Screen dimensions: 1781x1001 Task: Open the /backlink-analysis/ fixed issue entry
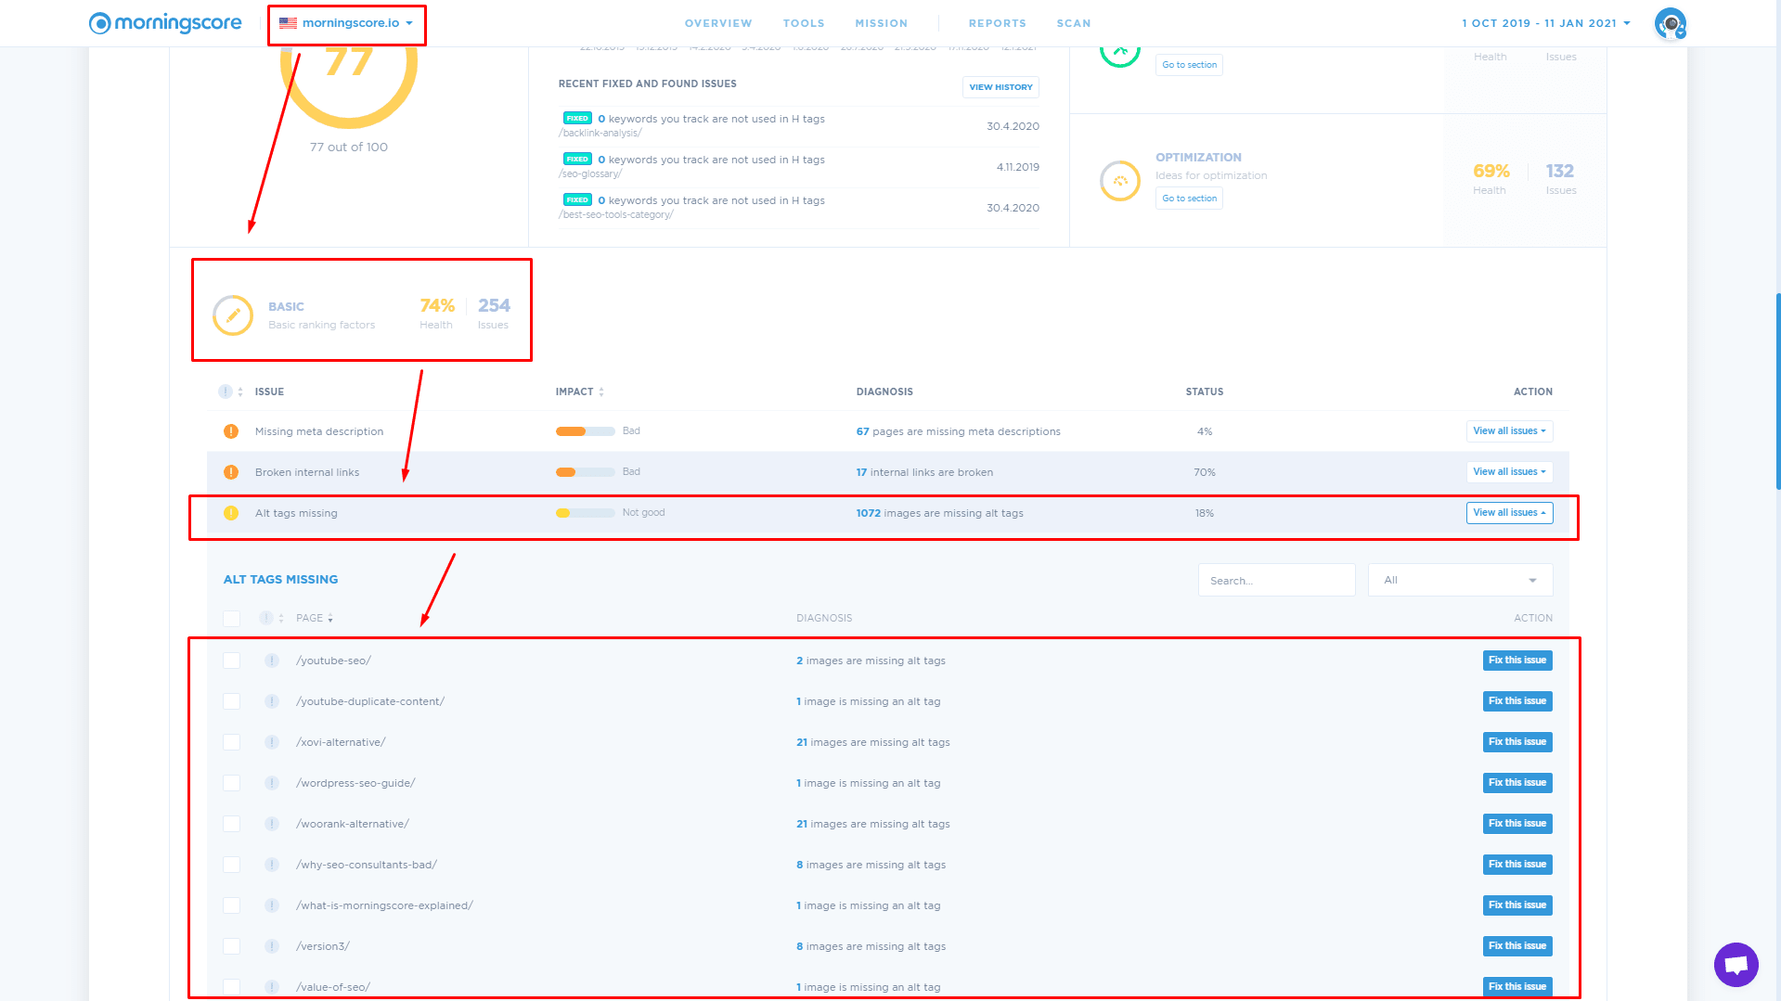tap(799, 126)
